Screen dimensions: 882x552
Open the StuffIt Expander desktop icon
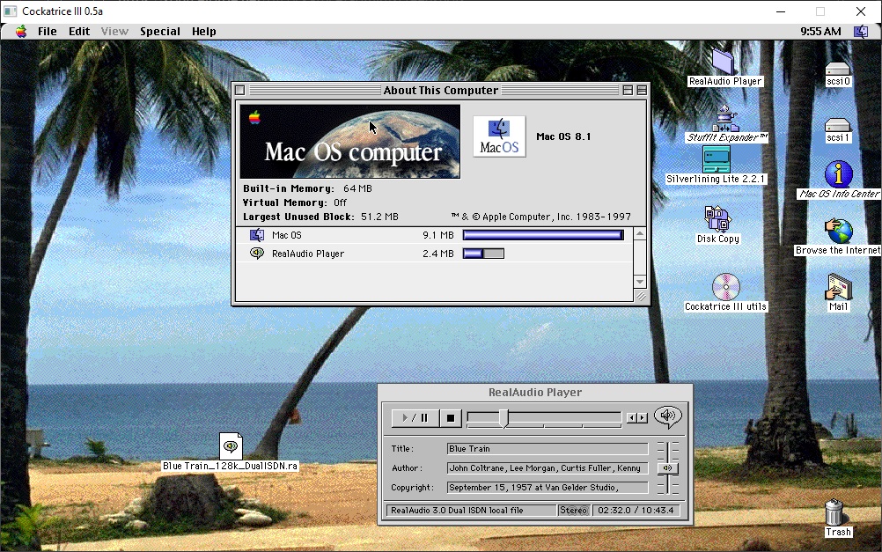click(x=725, y=119)
